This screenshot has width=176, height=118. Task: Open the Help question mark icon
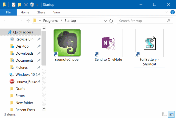click(172, 12)
